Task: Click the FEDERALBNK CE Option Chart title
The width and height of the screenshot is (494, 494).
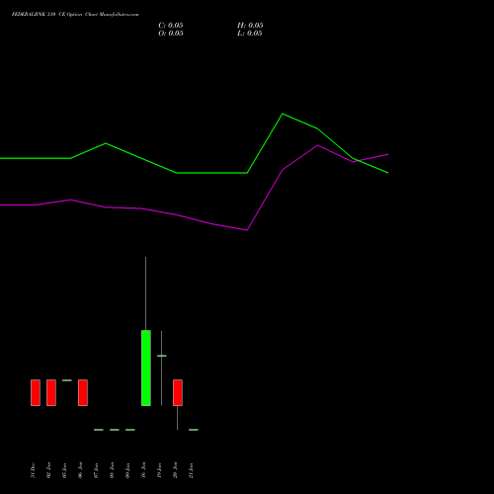Action: (75, 14)
